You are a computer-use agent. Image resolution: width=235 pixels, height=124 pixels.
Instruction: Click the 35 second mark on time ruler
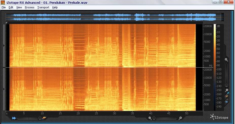[132, 113]
